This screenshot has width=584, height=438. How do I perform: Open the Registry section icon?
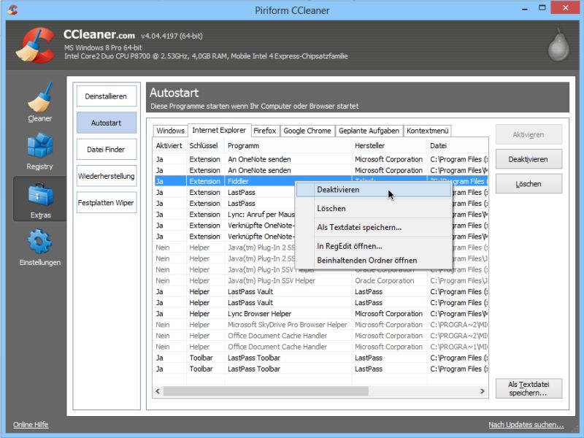(x=39, y=145)
